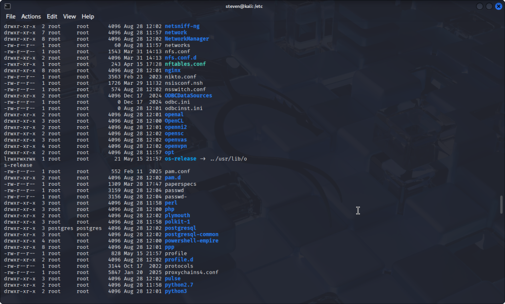This screenshot has width=505, height=304.
Task: Click the vertical scrollbar thumb
Action: (502, 204)
